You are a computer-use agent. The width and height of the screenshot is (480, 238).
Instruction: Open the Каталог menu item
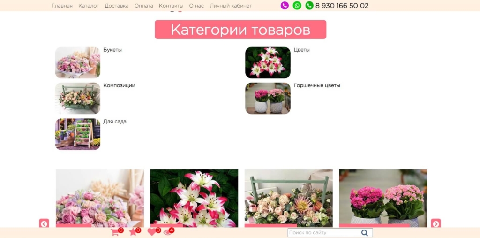(x=89, y=6)
